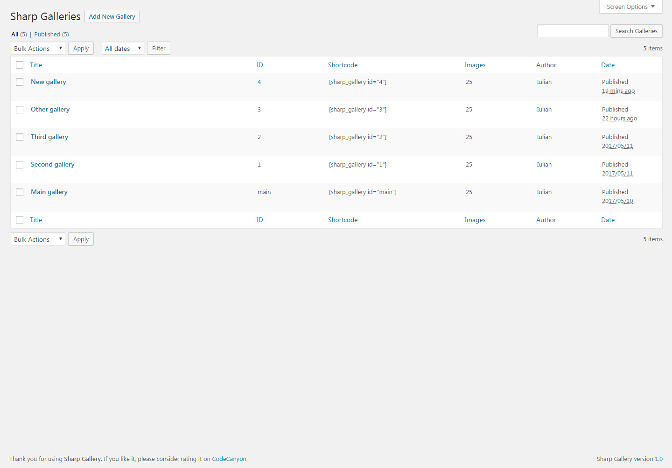This screenshot has height=468, width=672.
Task: Focus the gallery search input field
Action: coord(573,31)
